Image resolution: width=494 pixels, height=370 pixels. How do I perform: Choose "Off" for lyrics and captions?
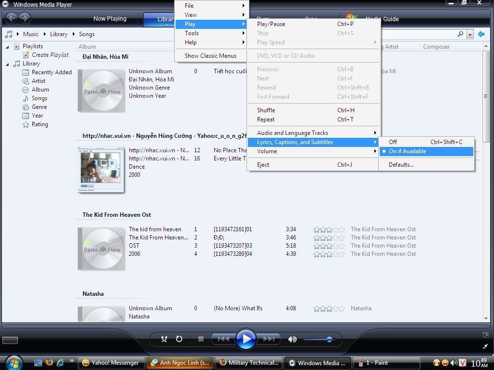point(393,142)
